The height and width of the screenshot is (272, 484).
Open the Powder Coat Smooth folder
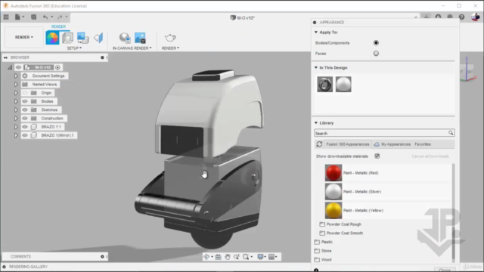(x=341, y=233)
